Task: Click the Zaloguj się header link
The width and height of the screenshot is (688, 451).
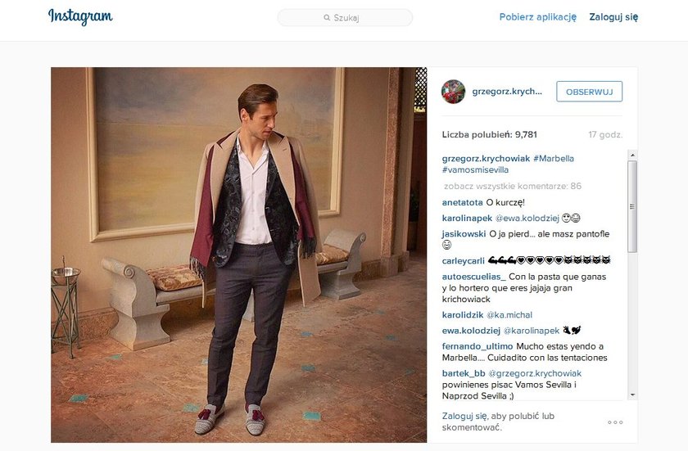Action: [613, 16]
